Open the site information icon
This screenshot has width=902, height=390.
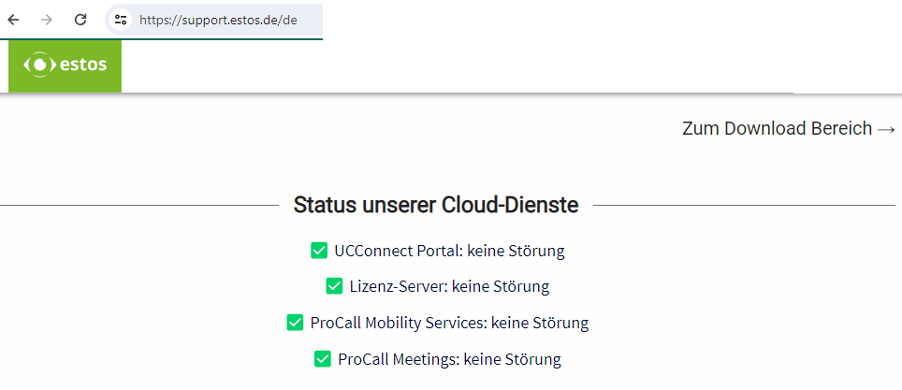pyautogui.click(x=120, y=19)
